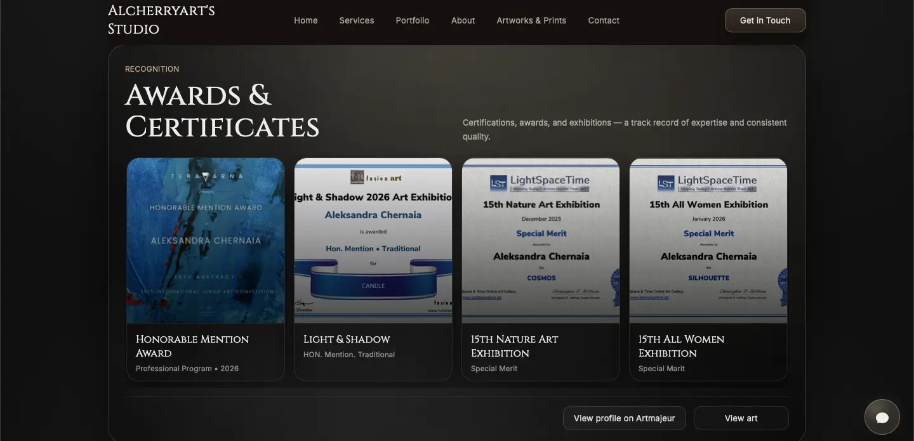
Task: Click Special Merit under 15th Nature Art
Action: (x=494, y=369)
